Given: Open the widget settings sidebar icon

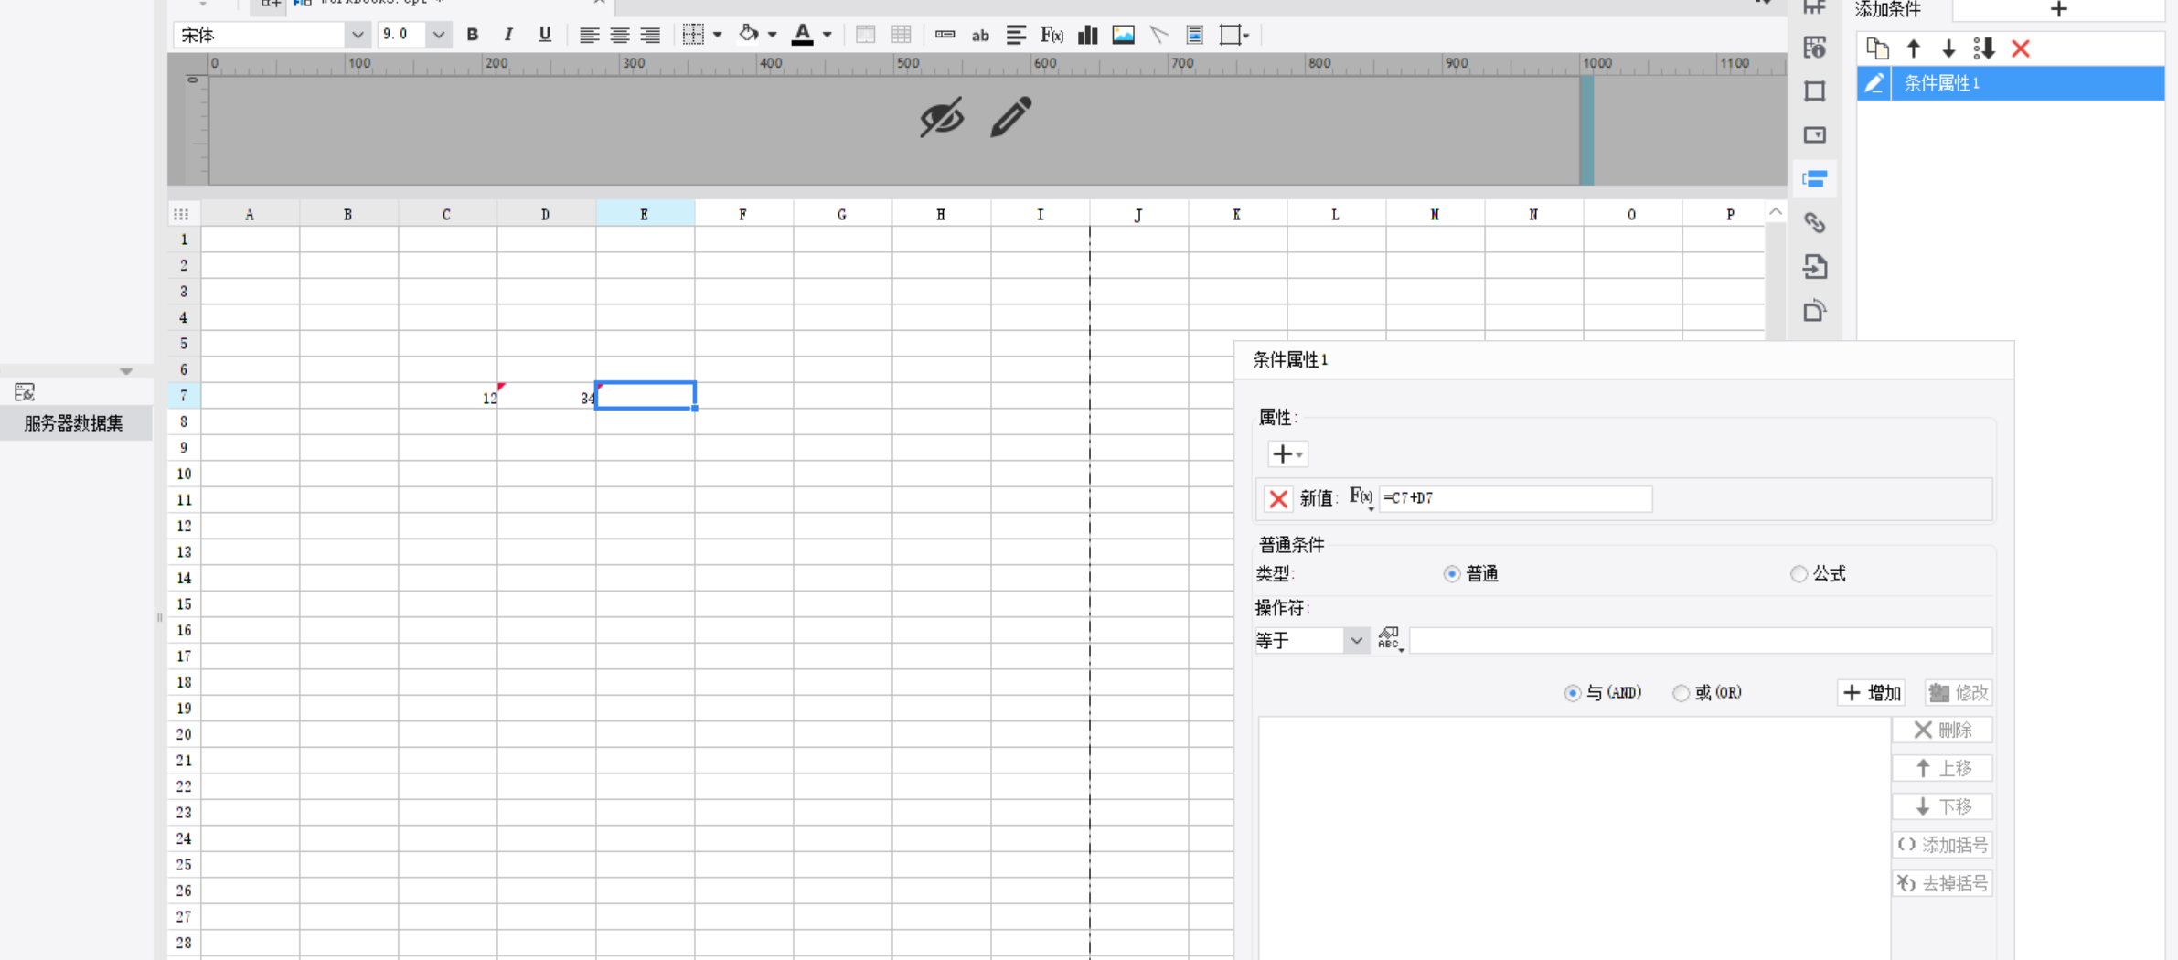Looking at the screenshot, I should [1815, 135].
